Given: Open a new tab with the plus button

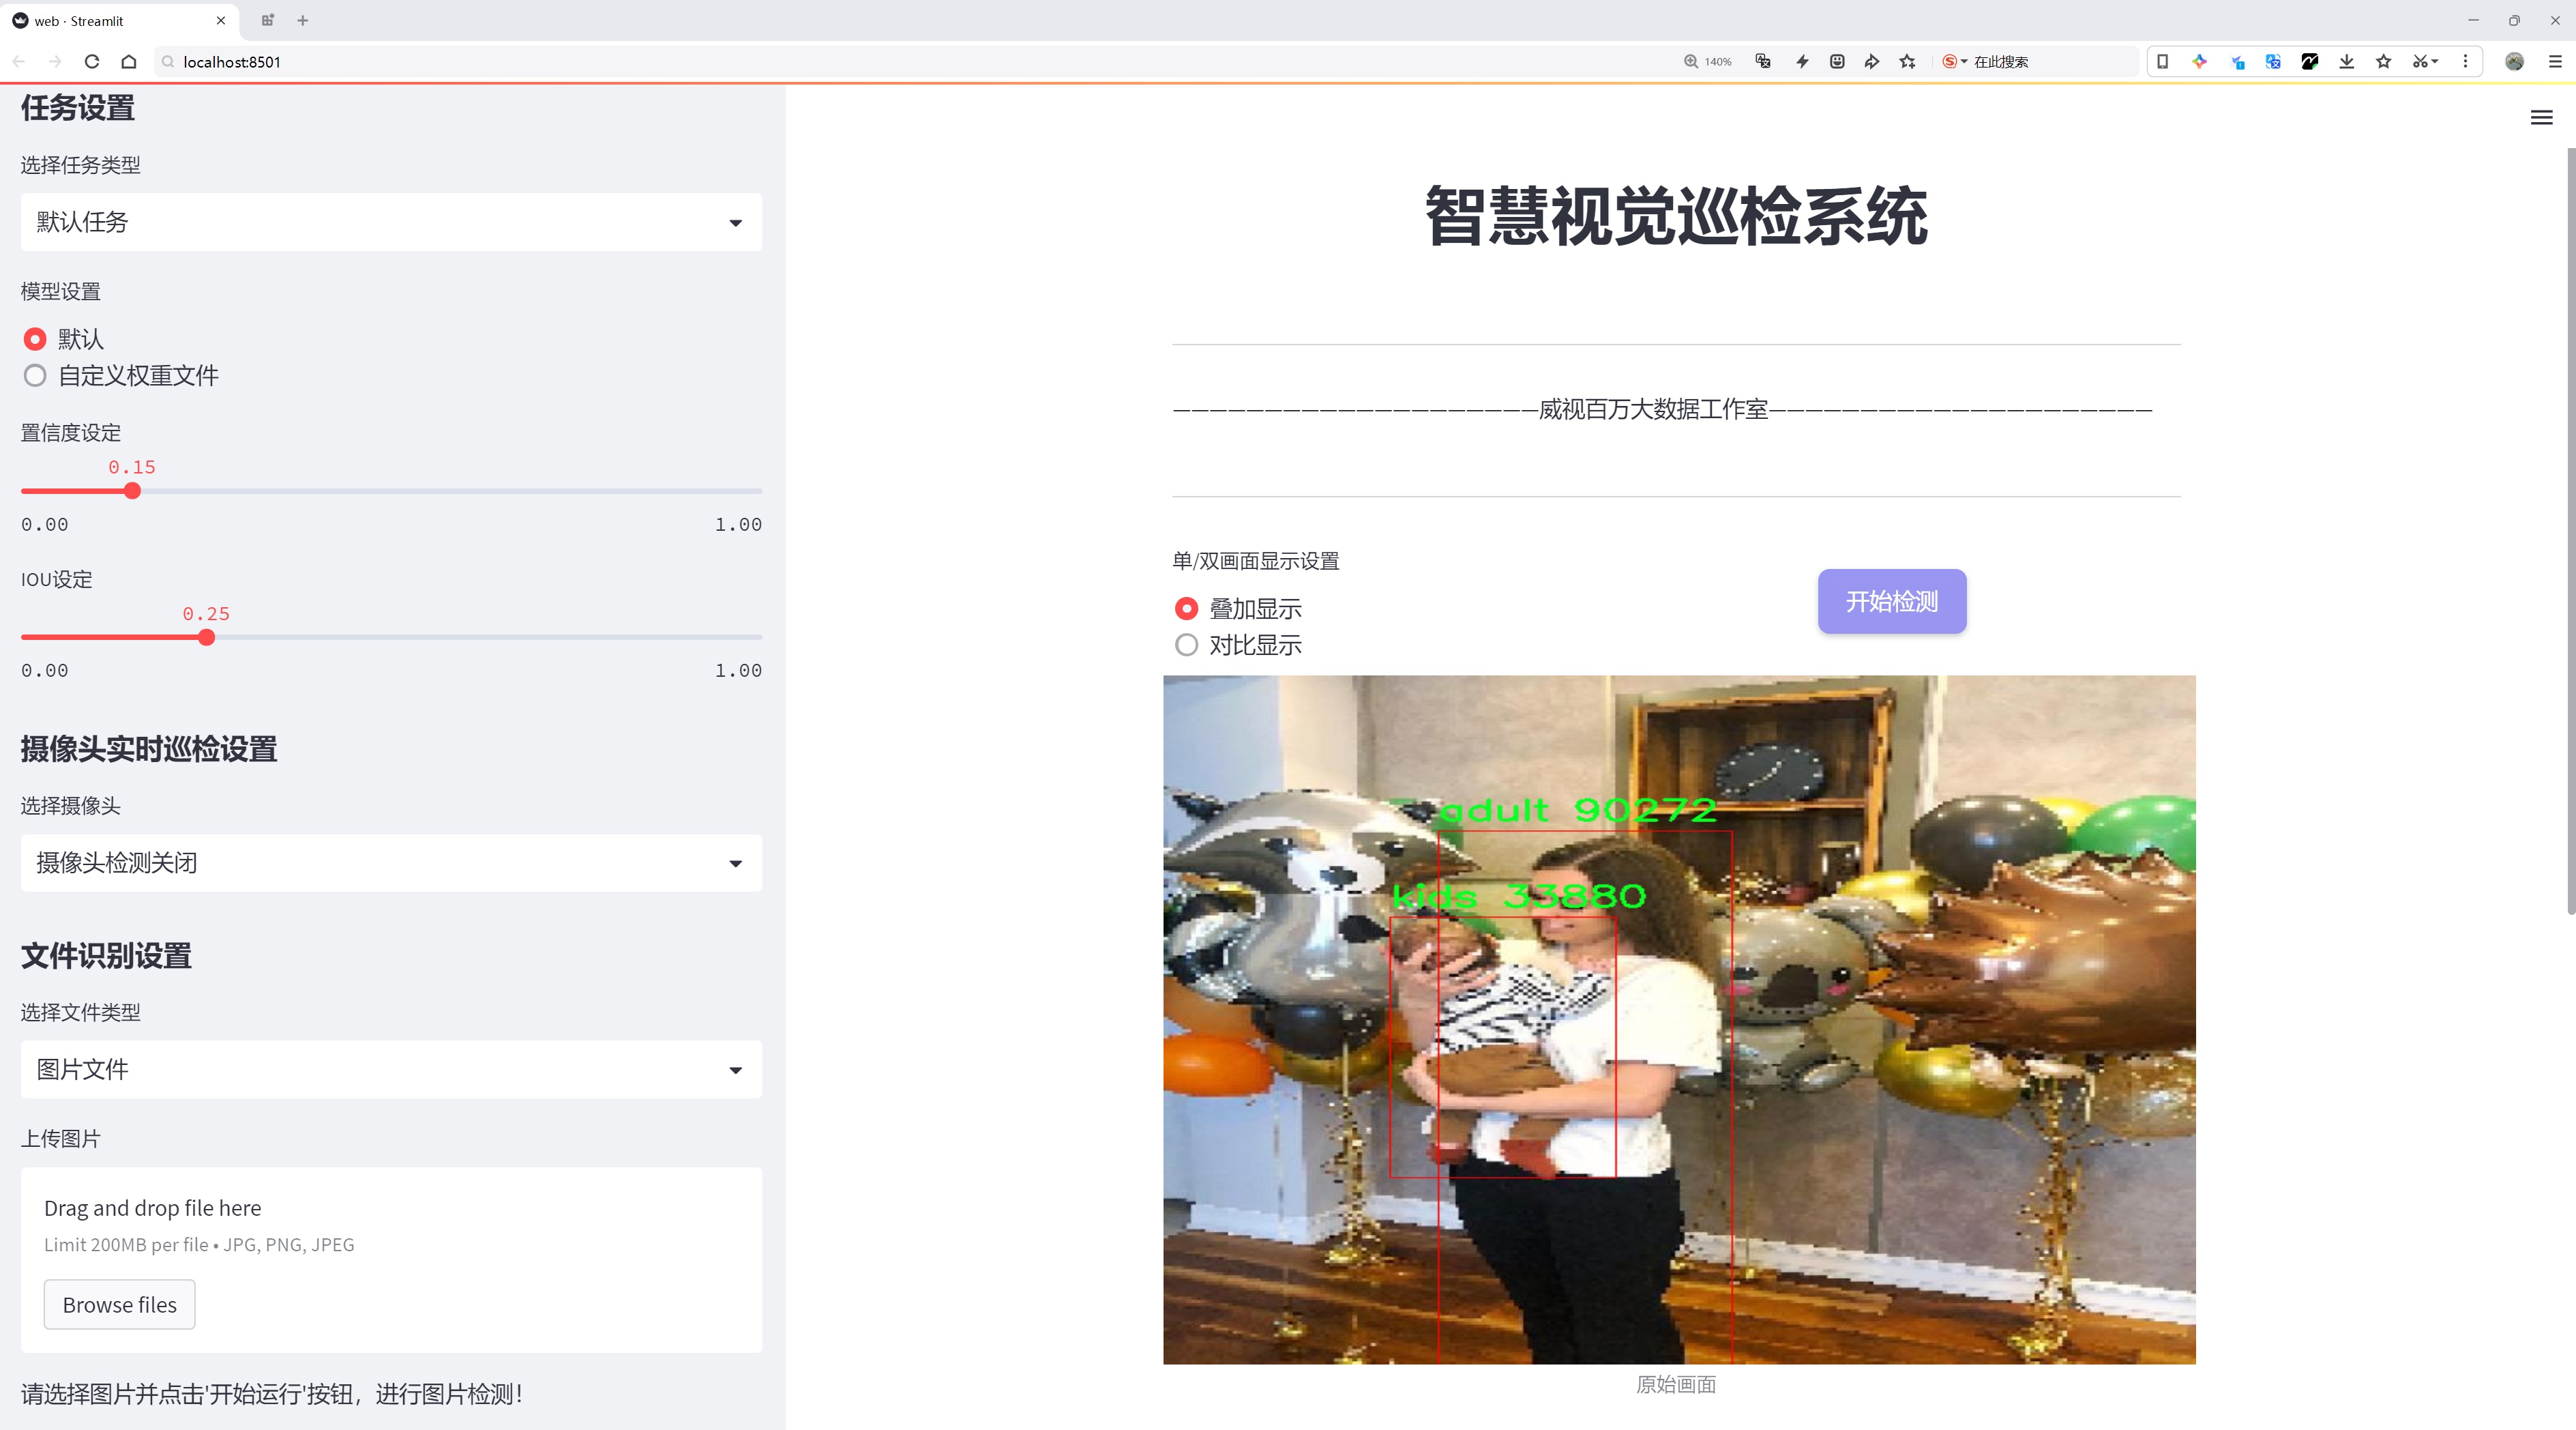Looking at the screenshot, I should [303, 20].
